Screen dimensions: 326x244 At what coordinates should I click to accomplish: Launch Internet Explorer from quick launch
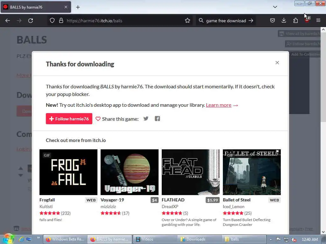21,239
